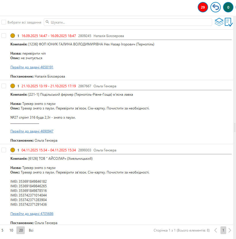Click the magnifier icon in search box
Viewport: 236px width, 239px height.
coord(47,22)
